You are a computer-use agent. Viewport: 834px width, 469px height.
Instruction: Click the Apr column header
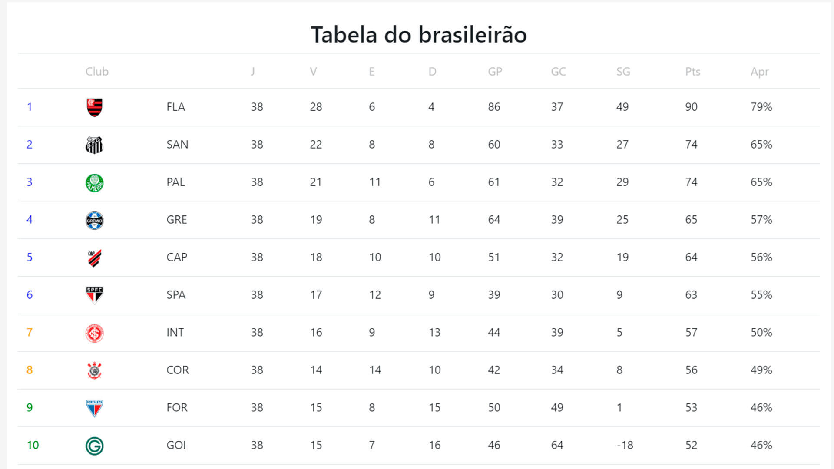point(760,72)
